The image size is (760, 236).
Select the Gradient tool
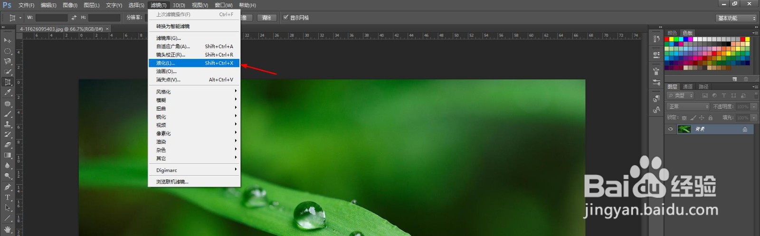pyautogui.click(x=8, y=155)
